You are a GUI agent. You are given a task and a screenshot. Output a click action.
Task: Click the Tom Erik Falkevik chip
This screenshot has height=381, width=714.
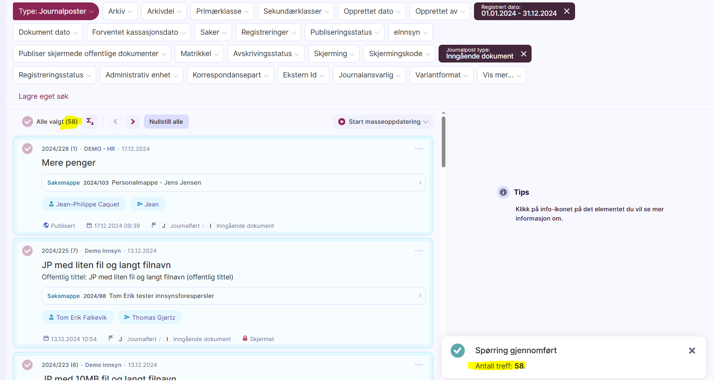(x=78, y=317)
